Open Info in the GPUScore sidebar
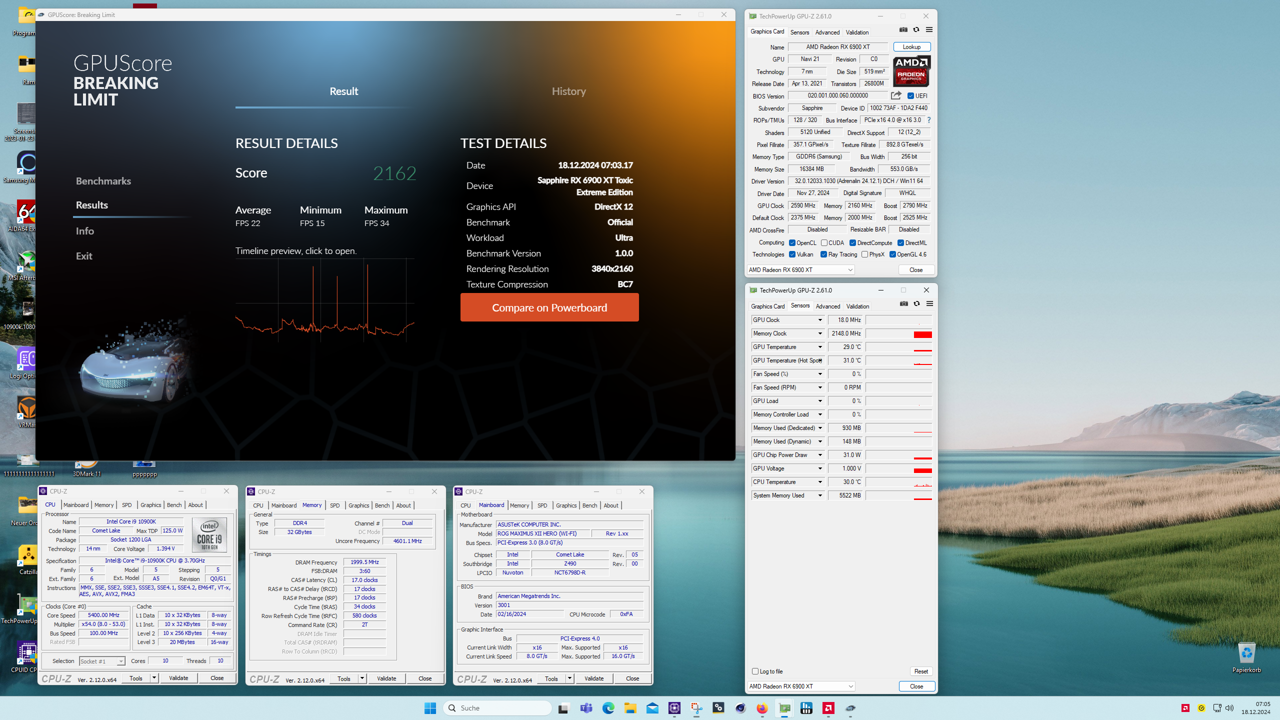 [x=85, y=231]
